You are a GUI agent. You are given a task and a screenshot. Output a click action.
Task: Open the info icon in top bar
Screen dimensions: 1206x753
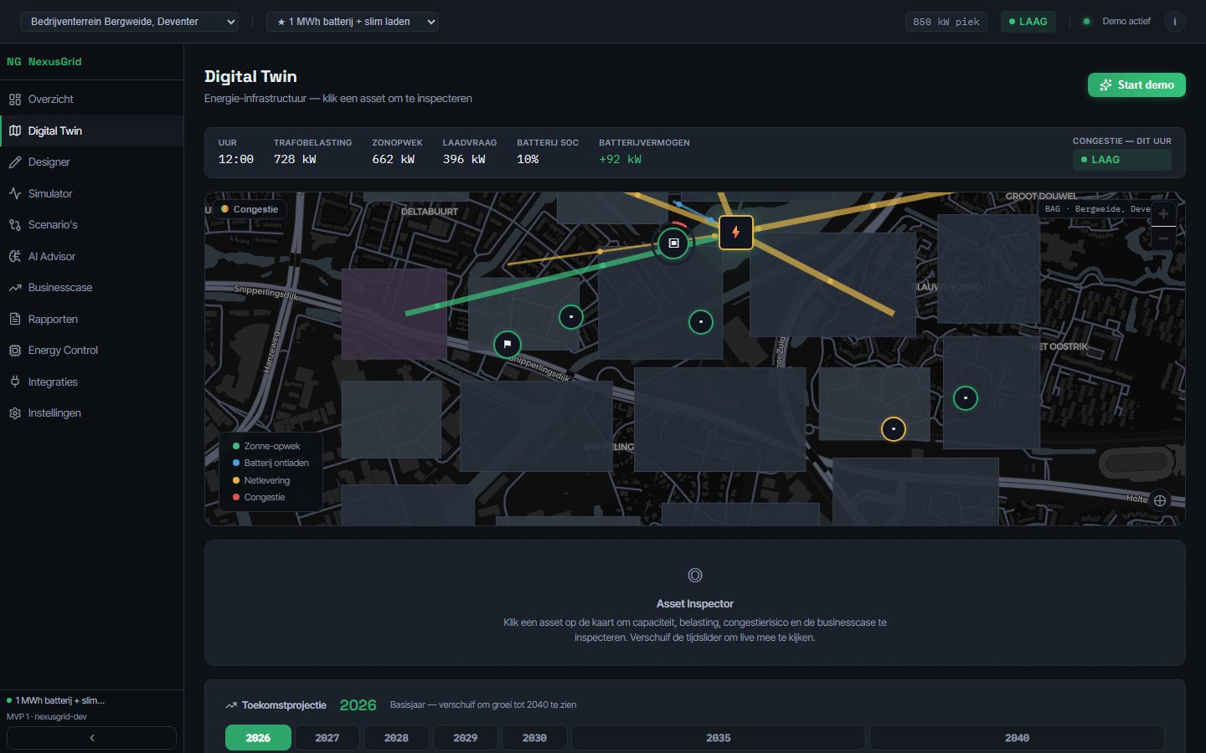[1175, 22]
